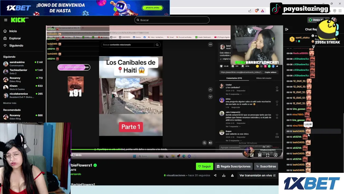Image resolution: width=344 pixels, height=194 pixels.
Task: Focus the Buscar search field
Action: 172,20
